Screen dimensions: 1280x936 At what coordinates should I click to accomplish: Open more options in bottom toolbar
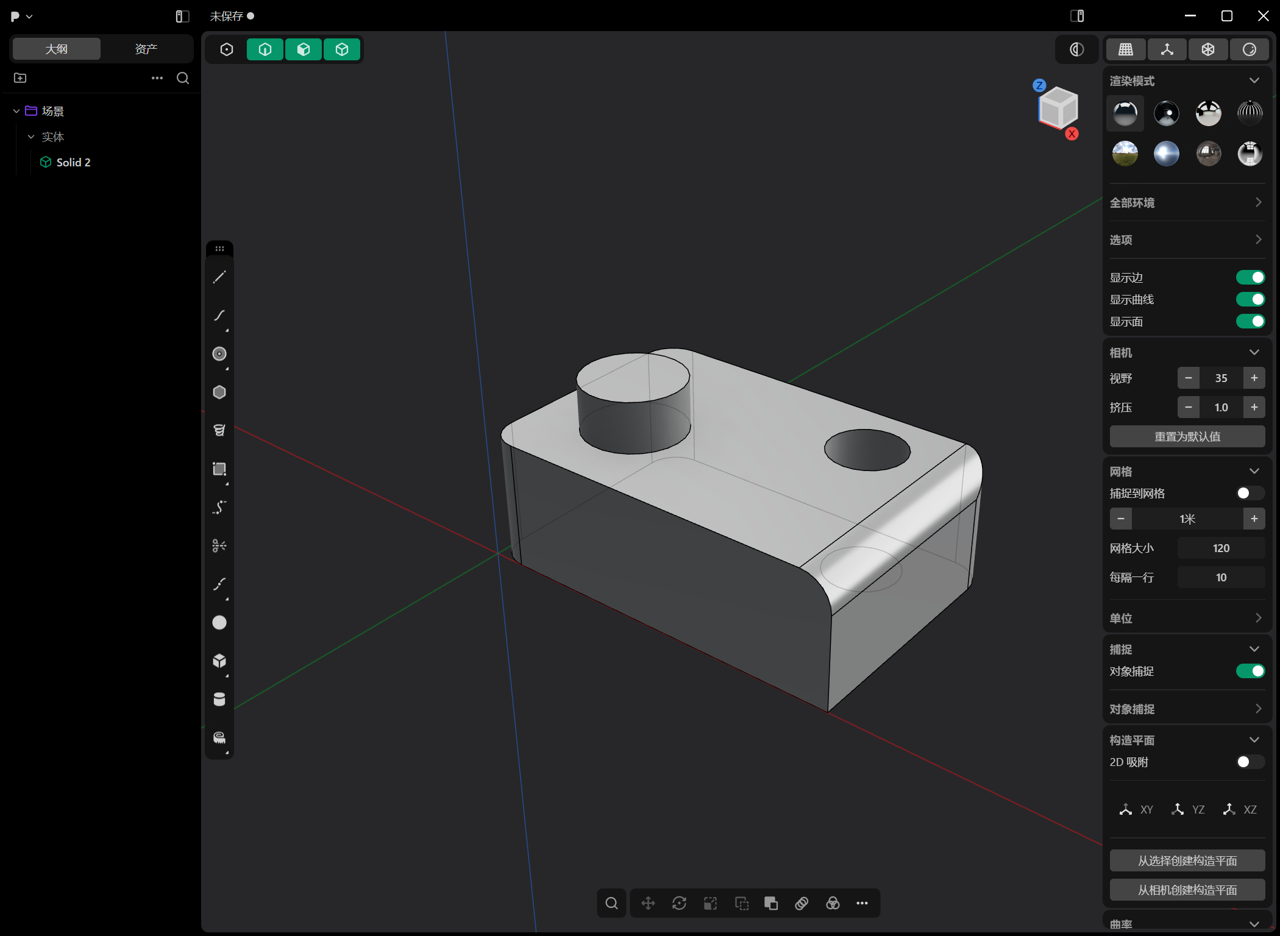[862, 903]
